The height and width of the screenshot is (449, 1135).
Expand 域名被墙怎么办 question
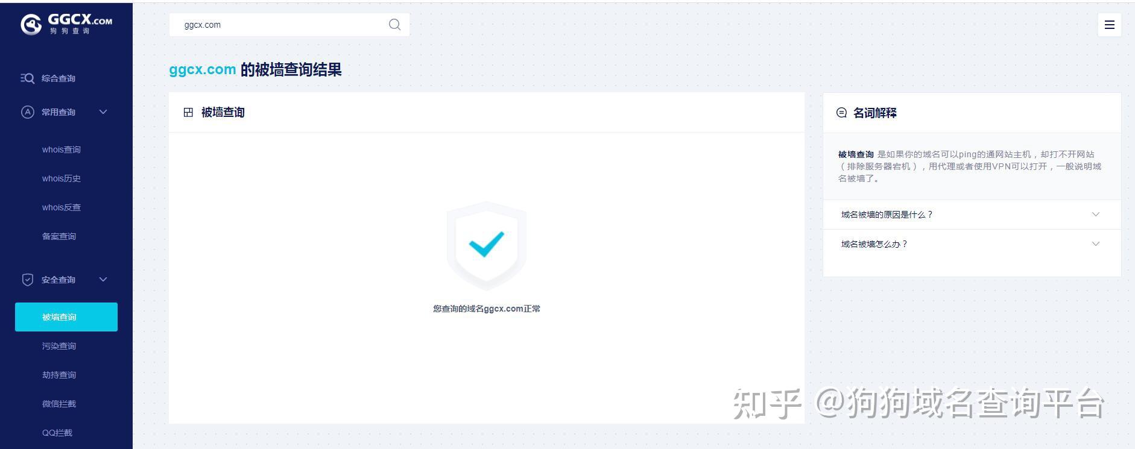point(972,244)
